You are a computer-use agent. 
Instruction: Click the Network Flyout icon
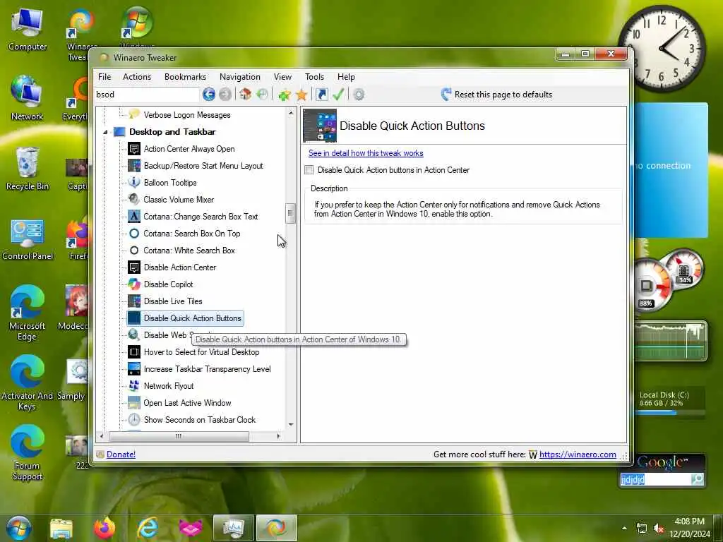point(134,386)
